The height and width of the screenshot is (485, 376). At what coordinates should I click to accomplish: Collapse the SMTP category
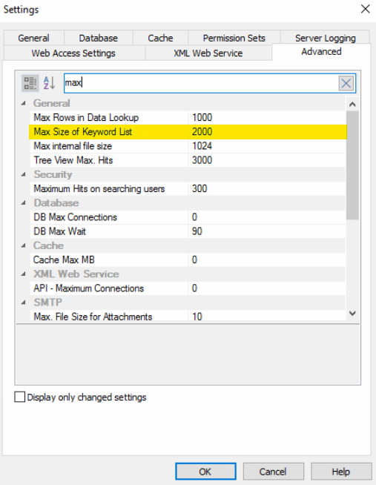tap(24, 303)
